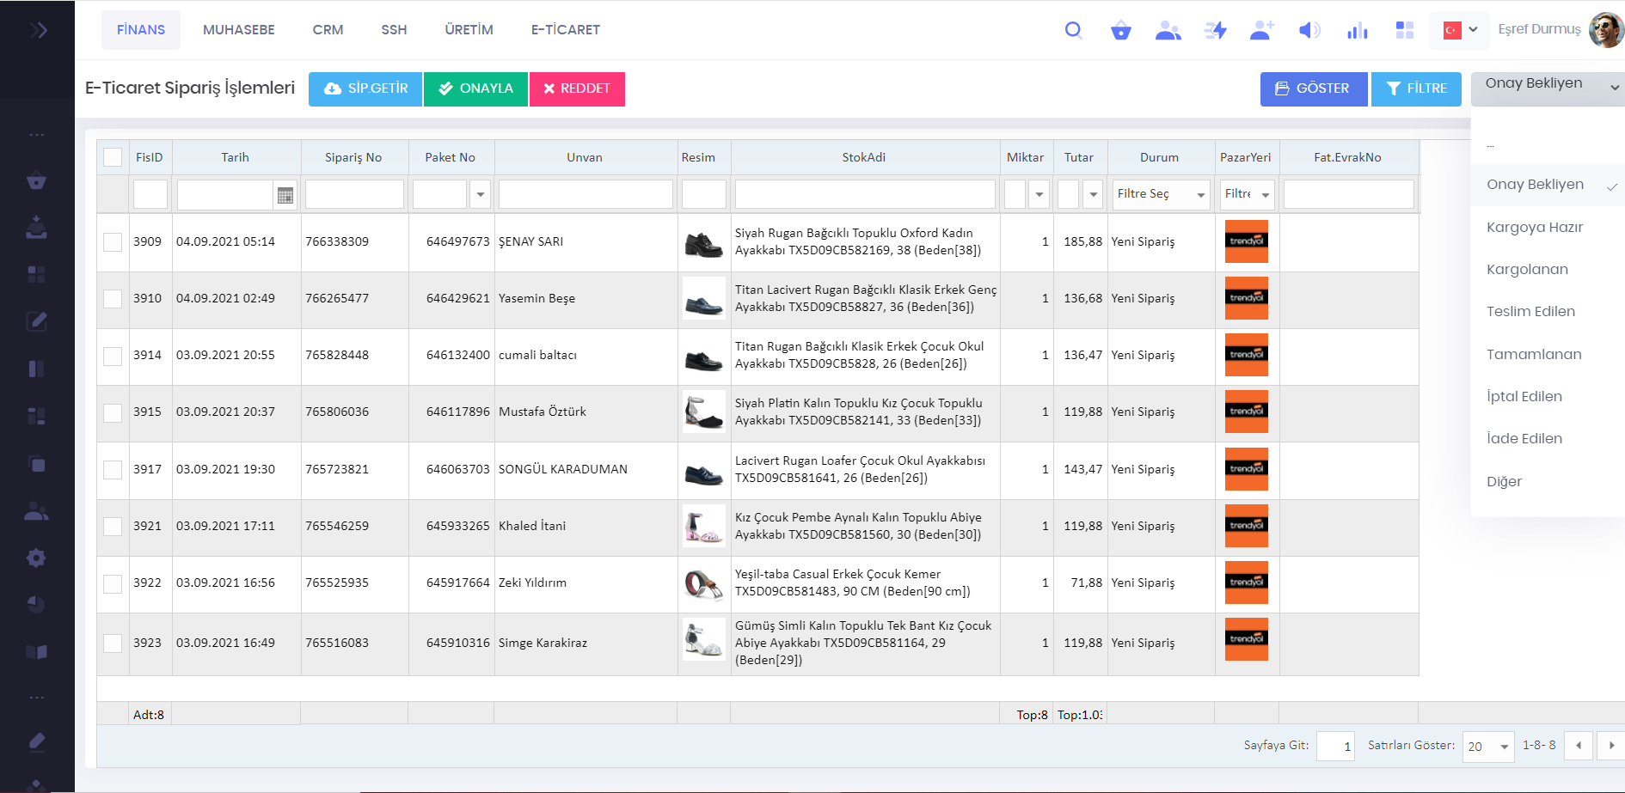Screen dimensions: 1625x793
Task: Open the shopping basket icon in header
Action: click(1120, 31)
